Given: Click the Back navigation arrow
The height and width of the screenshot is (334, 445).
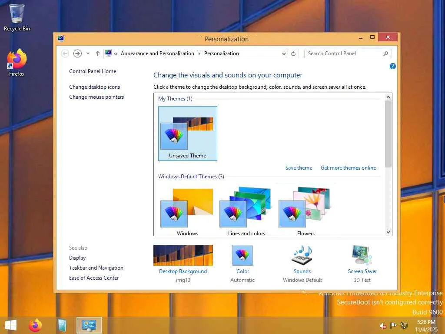Looking at the screenshot, I should pyautogui.click(x=65, y=53).
